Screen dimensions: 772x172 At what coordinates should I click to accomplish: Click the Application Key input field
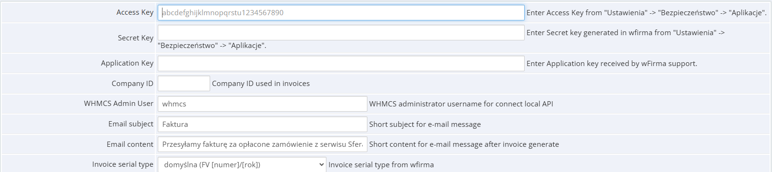(341, 64)
